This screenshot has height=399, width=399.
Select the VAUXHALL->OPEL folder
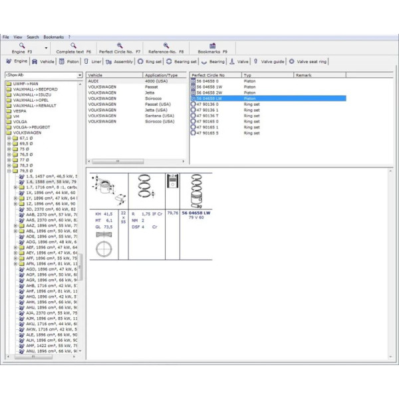tap(29, 100)
